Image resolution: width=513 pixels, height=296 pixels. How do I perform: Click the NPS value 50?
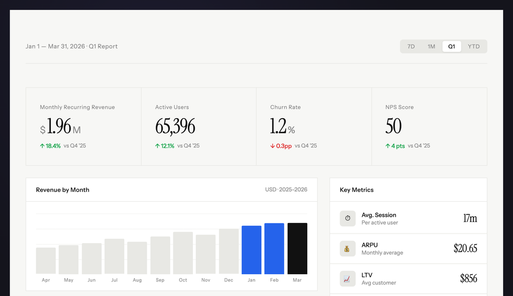click(x=393, y=126)
